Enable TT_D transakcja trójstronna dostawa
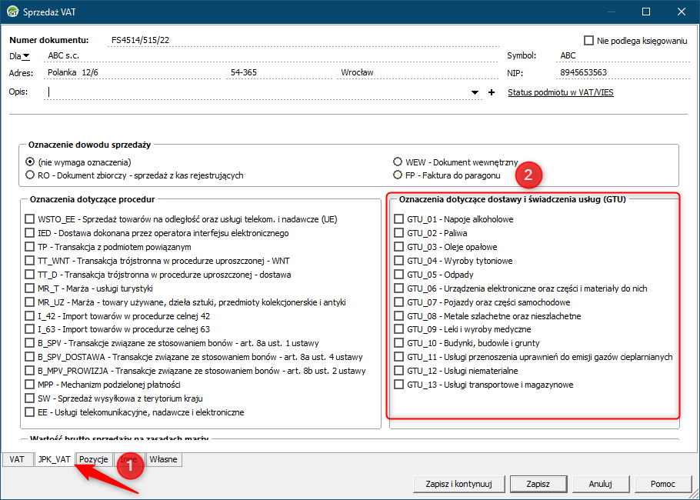Image resolution: width=700 pixels, height=500 pixels. click(29, 275)
